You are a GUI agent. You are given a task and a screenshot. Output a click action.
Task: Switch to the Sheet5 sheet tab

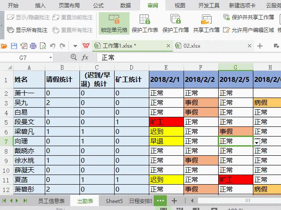click(x=114, y=201)
